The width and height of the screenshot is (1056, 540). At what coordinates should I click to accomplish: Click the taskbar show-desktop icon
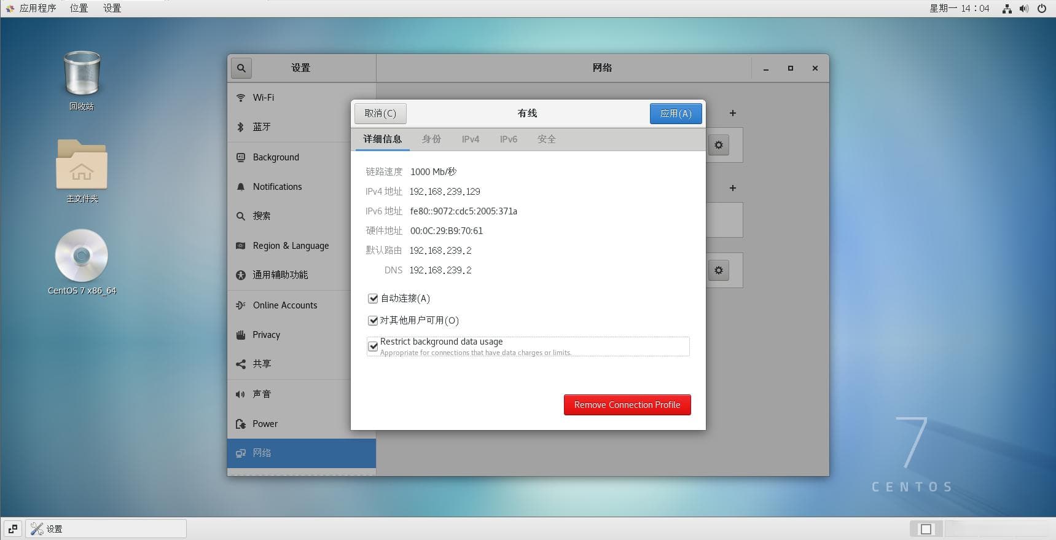13,529
